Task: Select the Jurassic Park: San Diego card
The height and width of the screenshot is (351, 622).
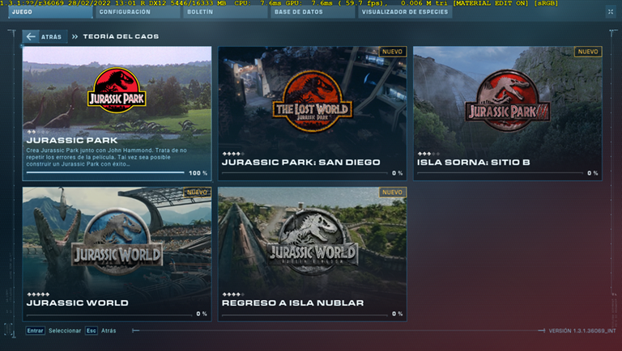Action: click(312, 113)
